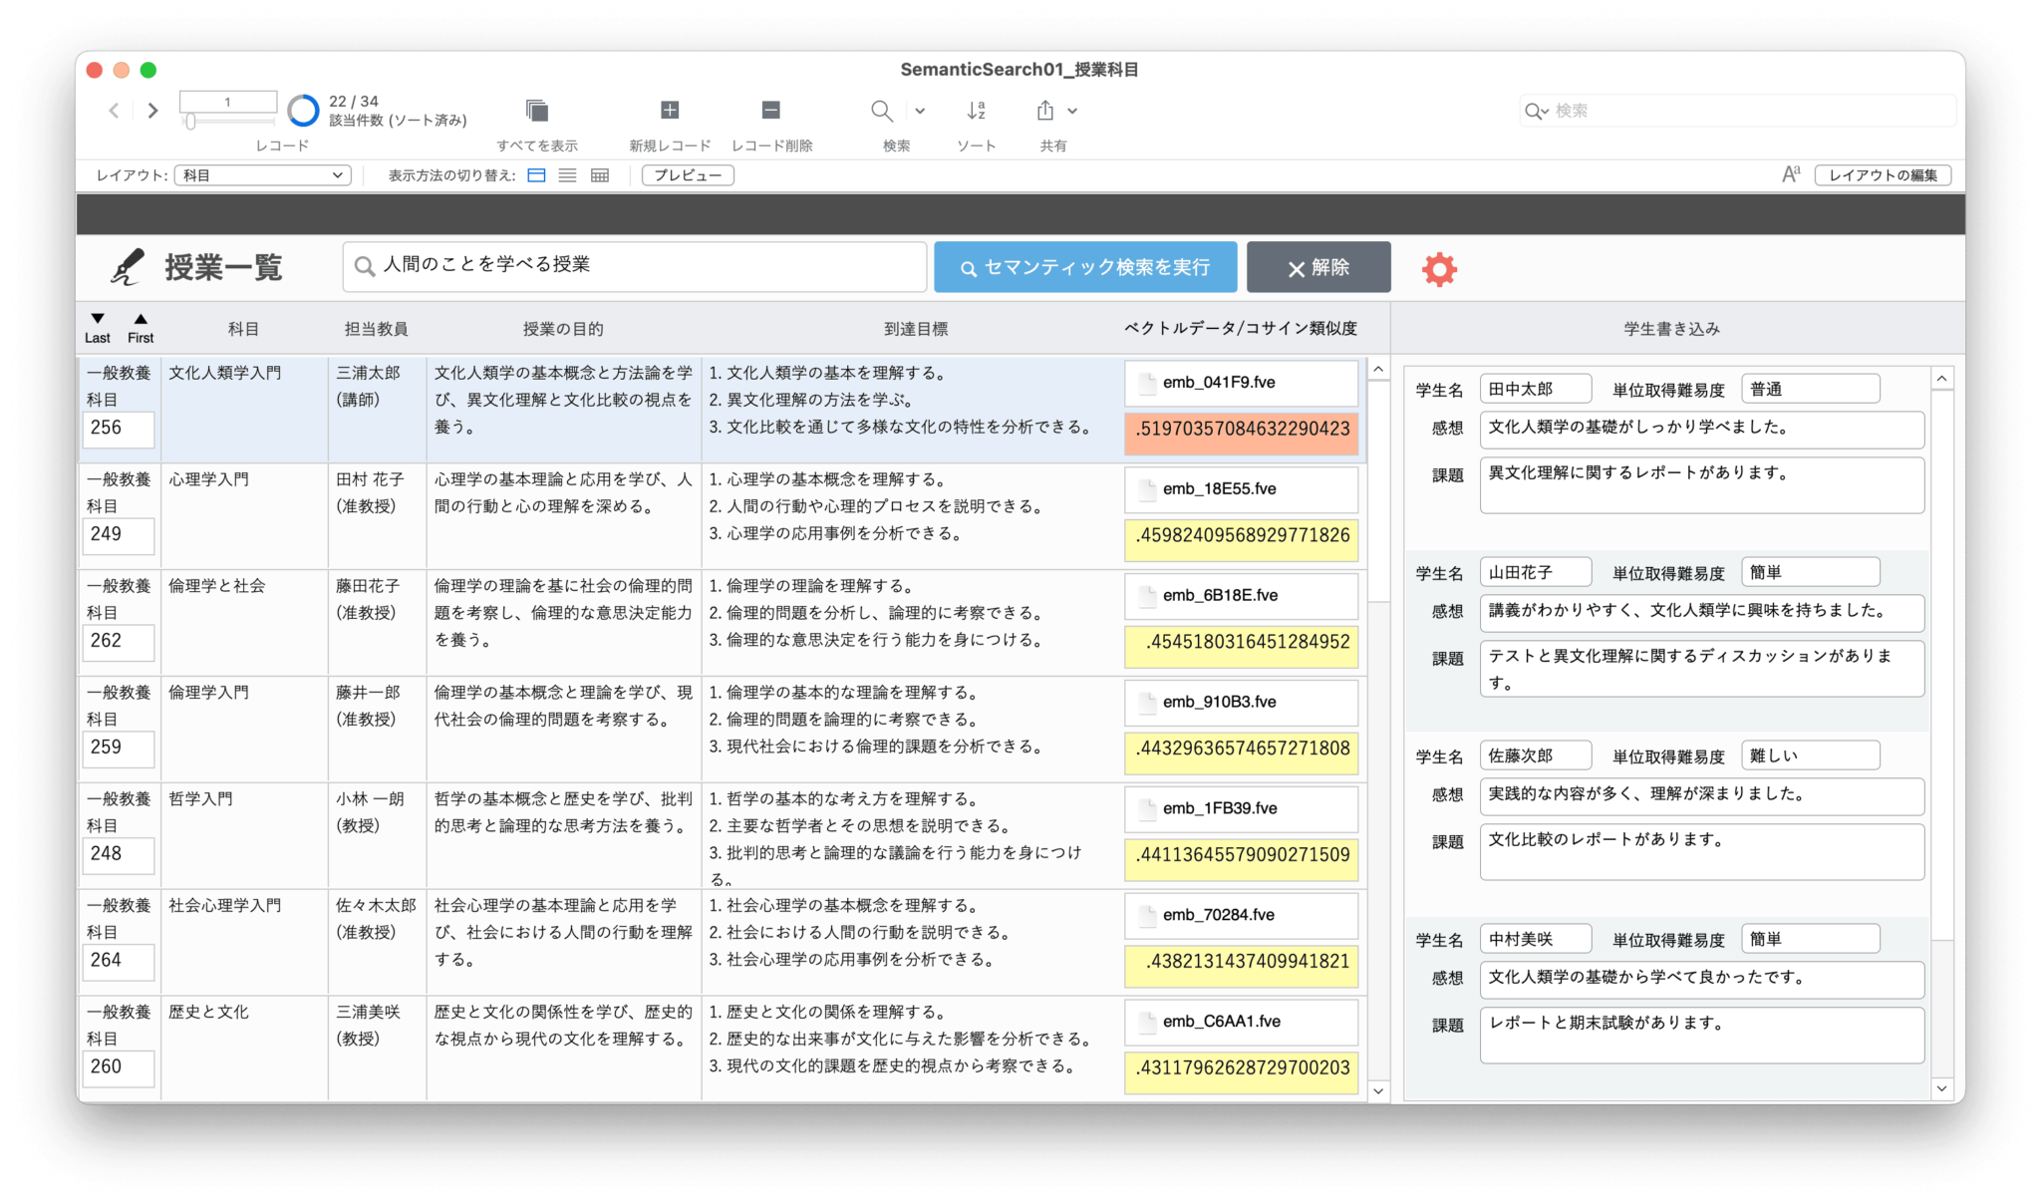Image resolution: width=2041 pixels, height=1204 pixels.
Task: Create a record via 新規レコード icon
Action: click(x=669, y=110)
